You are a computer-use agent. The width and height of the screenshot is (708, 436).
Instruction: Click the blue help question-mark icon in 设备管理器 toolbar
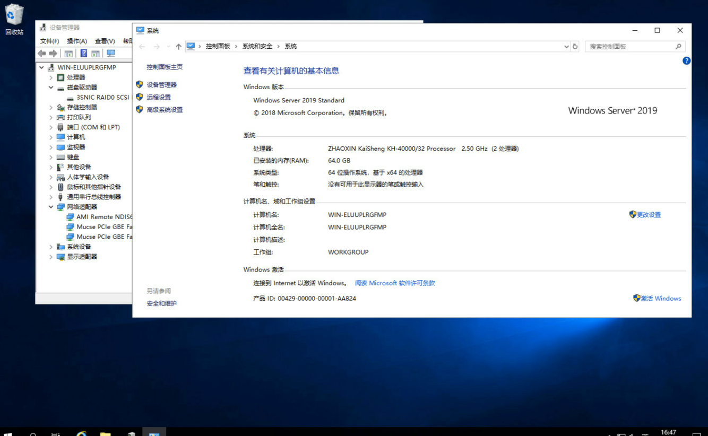[x=84, y=54]
